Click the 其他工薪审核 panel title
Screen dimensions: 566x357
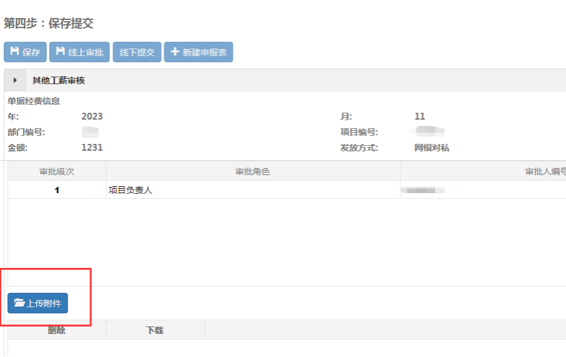click(x=59, y=80)
